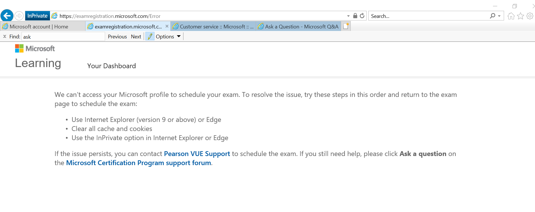Screen dimensions: 535x212
Task: Close the Find bar
Action: coord(5,36)
